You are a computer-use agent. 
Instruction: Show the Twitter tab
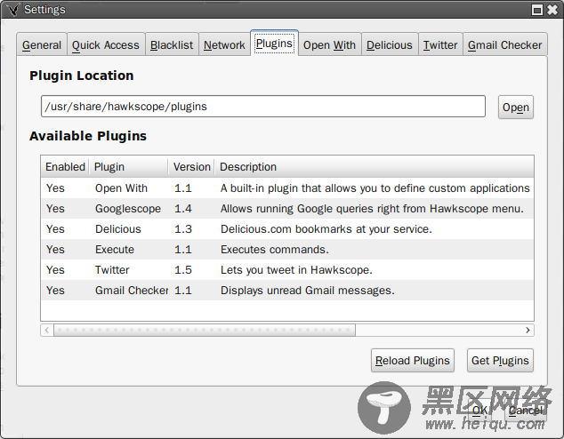440,45
